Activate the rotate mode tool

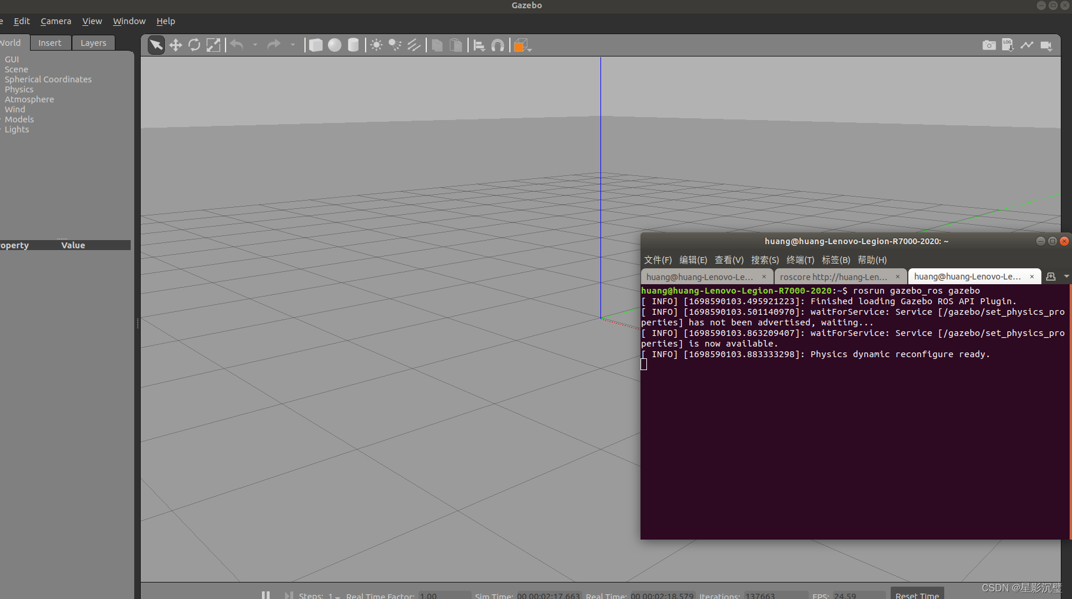[x=194, y=45]
